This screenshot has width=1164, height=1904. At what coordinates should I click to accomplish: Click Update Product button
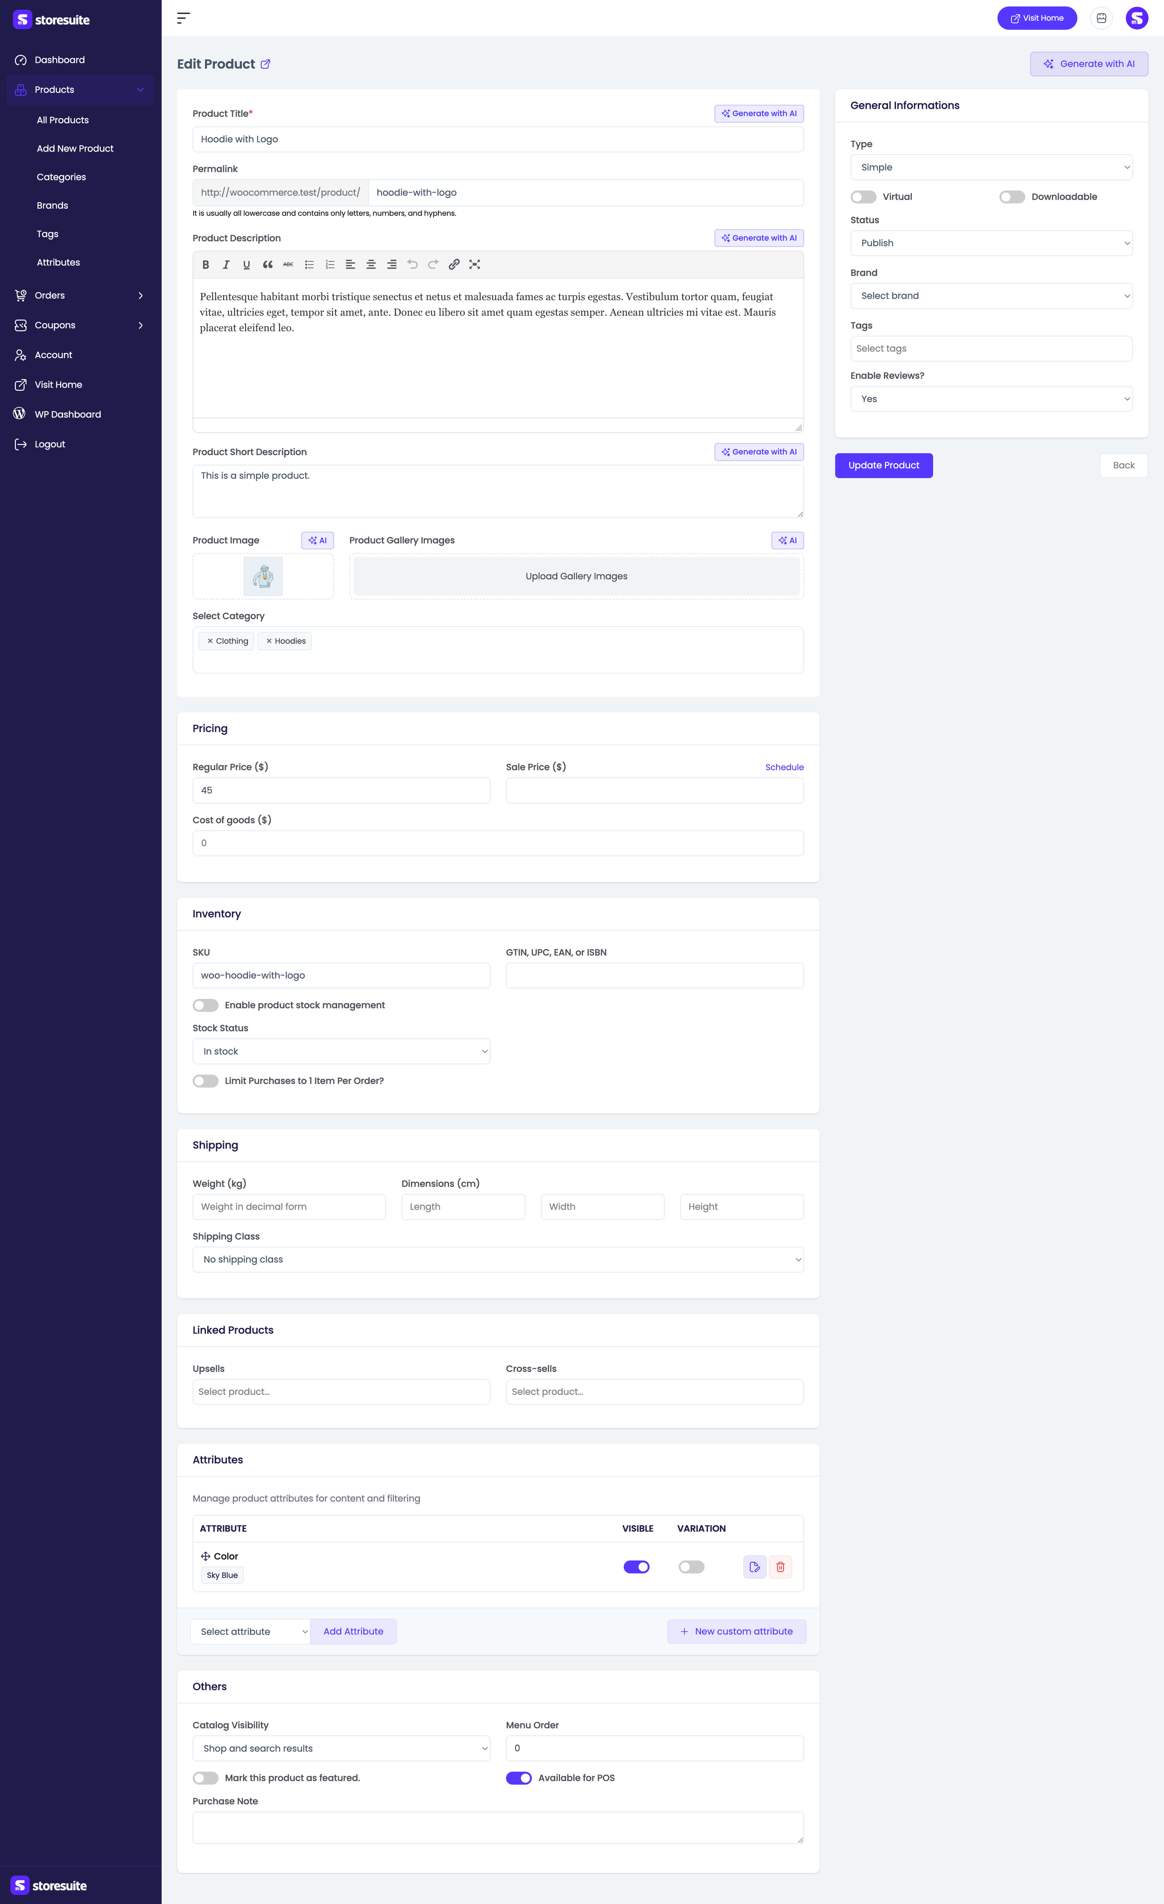pyautogui.click(x=884, y=465)
